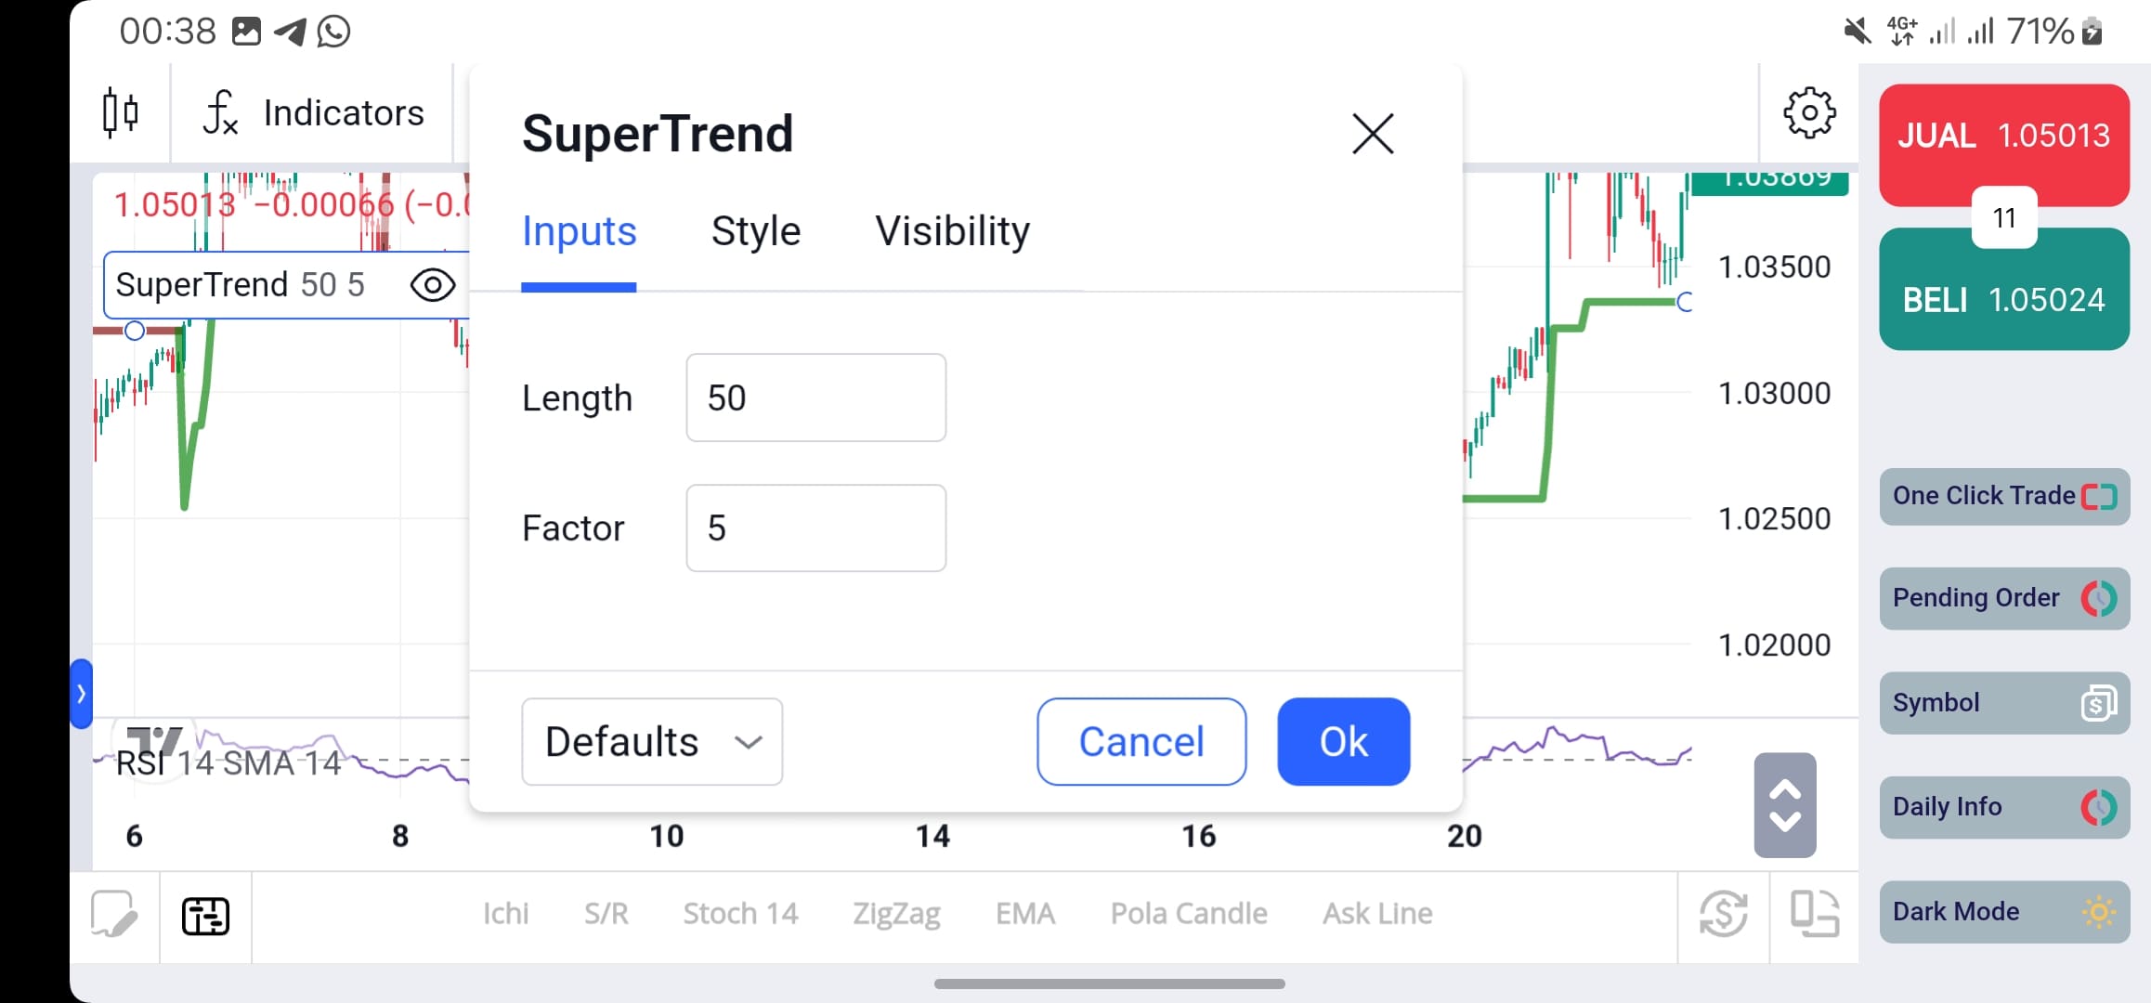This screenshot has height=1003, width=2151.
Task: Click the red JUAL sell button
Action: 2003,137
